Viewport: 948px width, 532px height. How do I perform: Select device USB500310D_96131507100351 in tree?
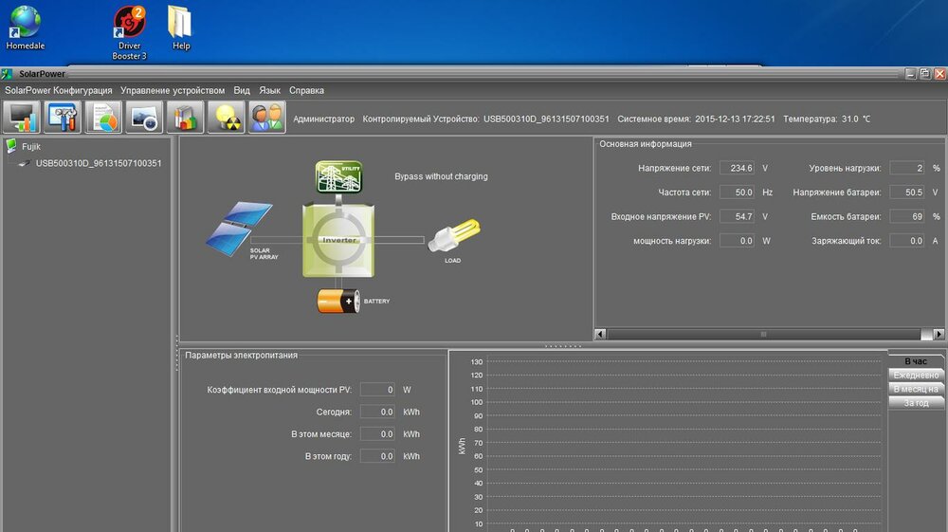(x=98, y=163)
